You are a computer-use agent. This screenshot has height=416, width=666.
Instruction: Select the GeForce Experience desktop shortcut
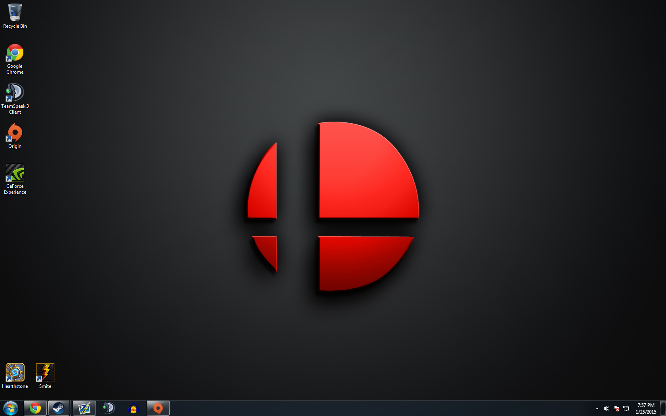click(x=15, y=179)
